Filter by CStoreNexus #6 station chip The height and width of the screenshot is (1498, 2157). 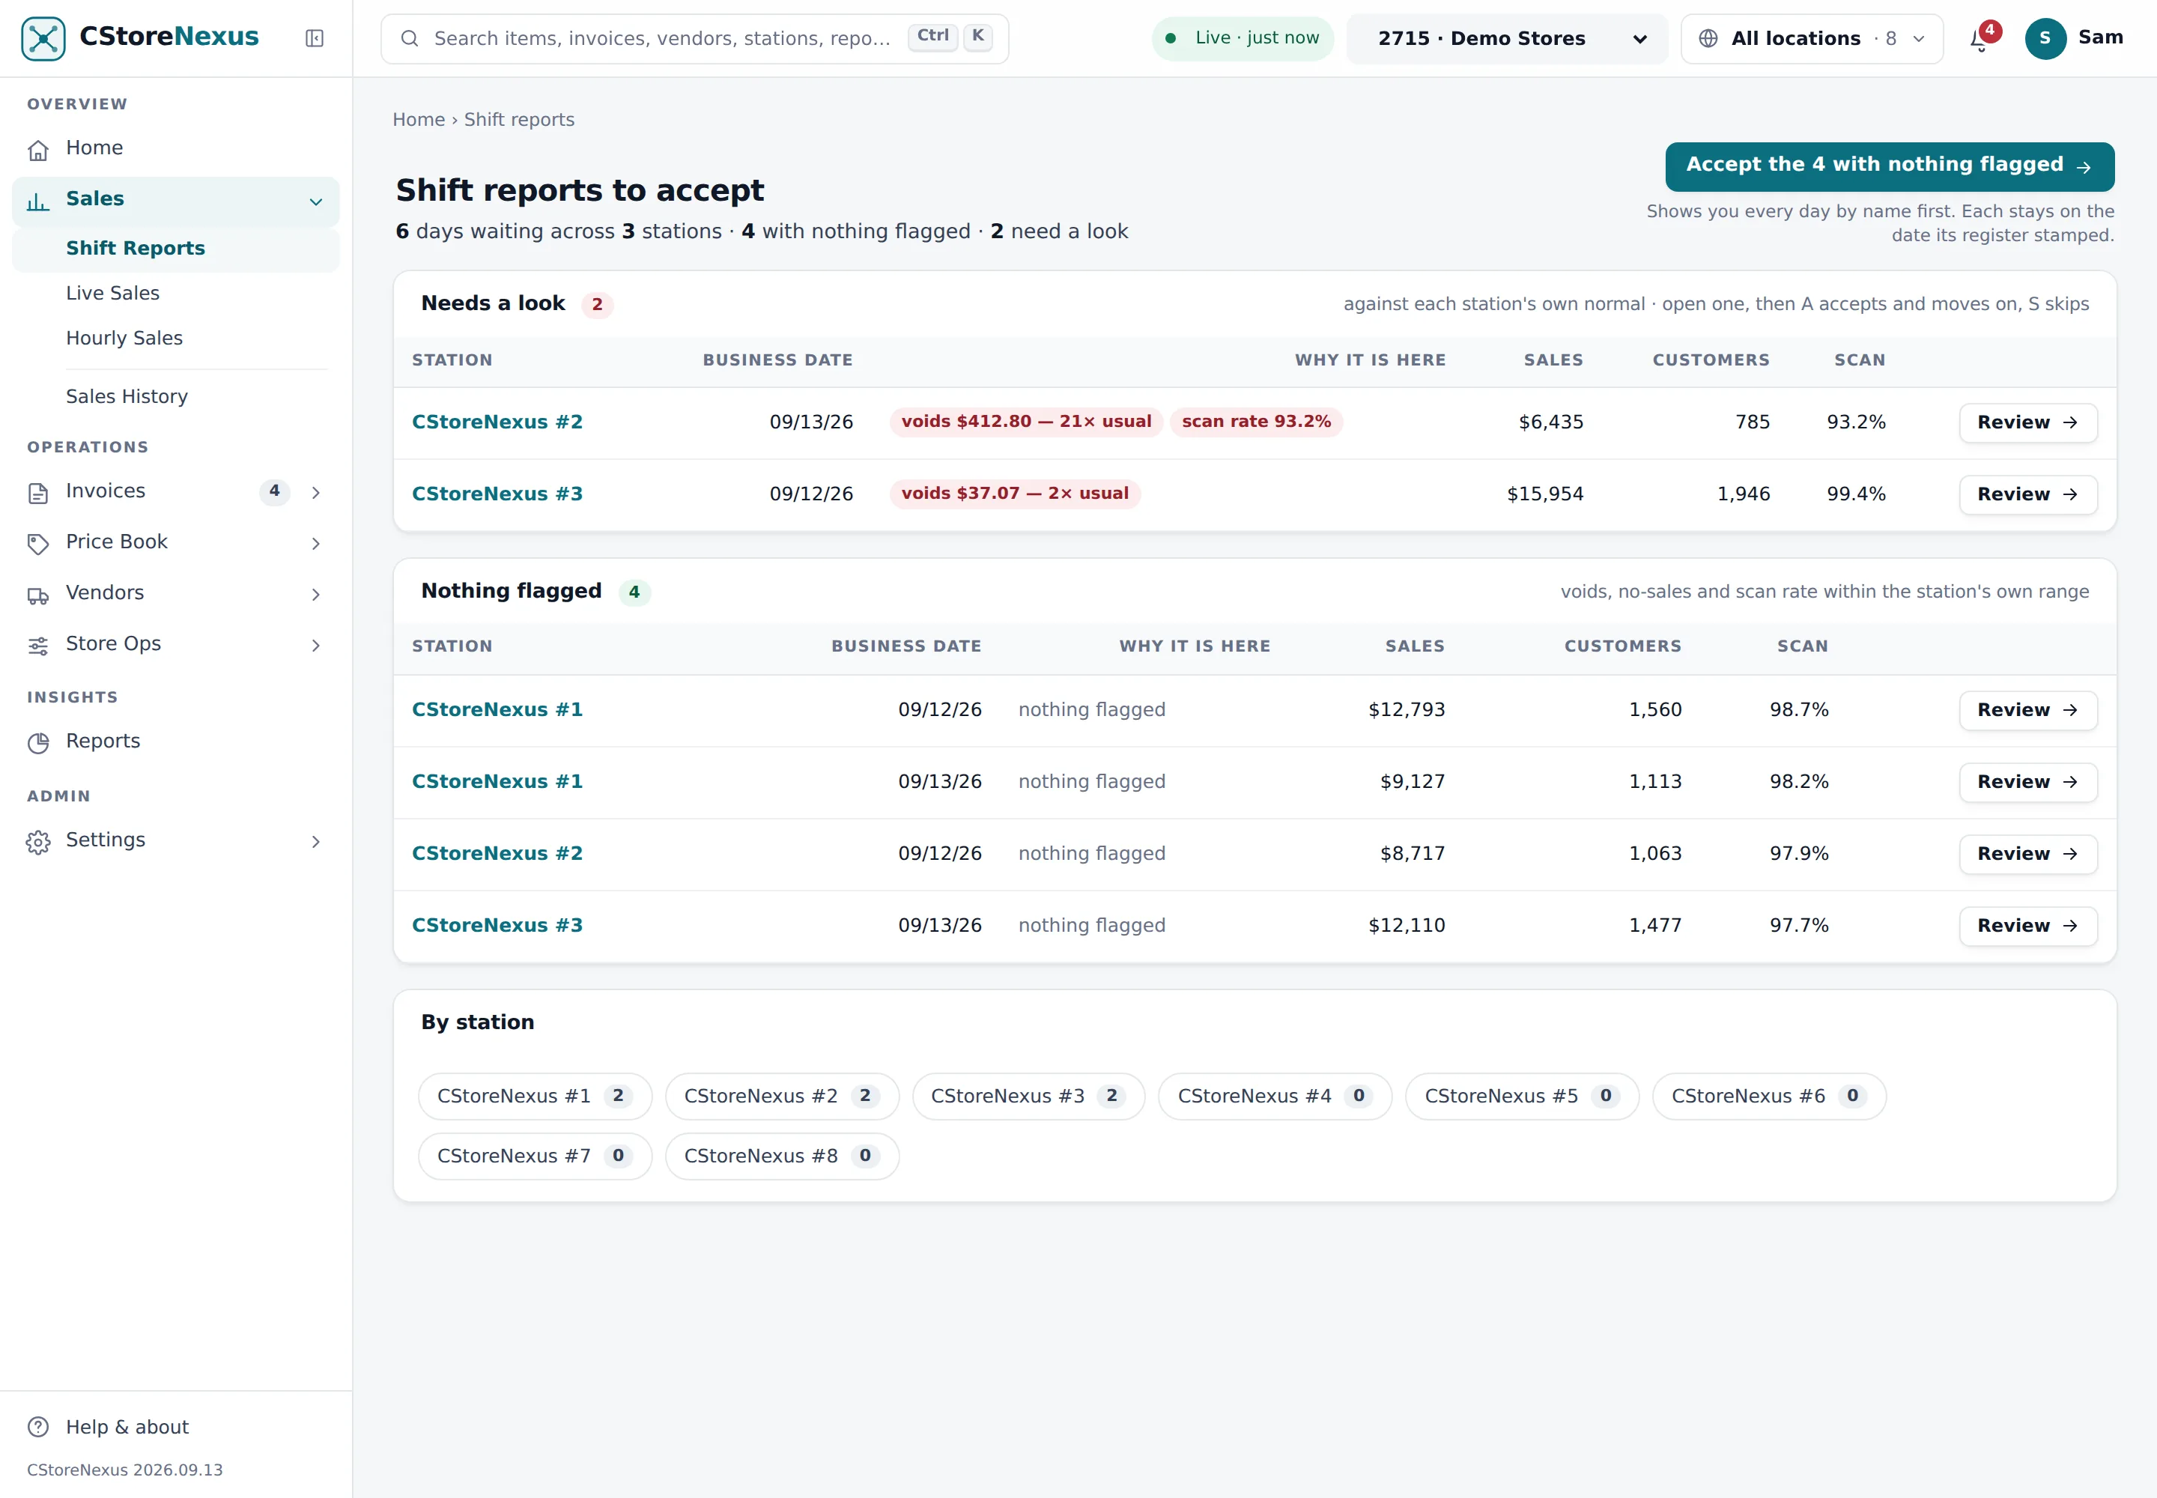pos(1768,1097)
